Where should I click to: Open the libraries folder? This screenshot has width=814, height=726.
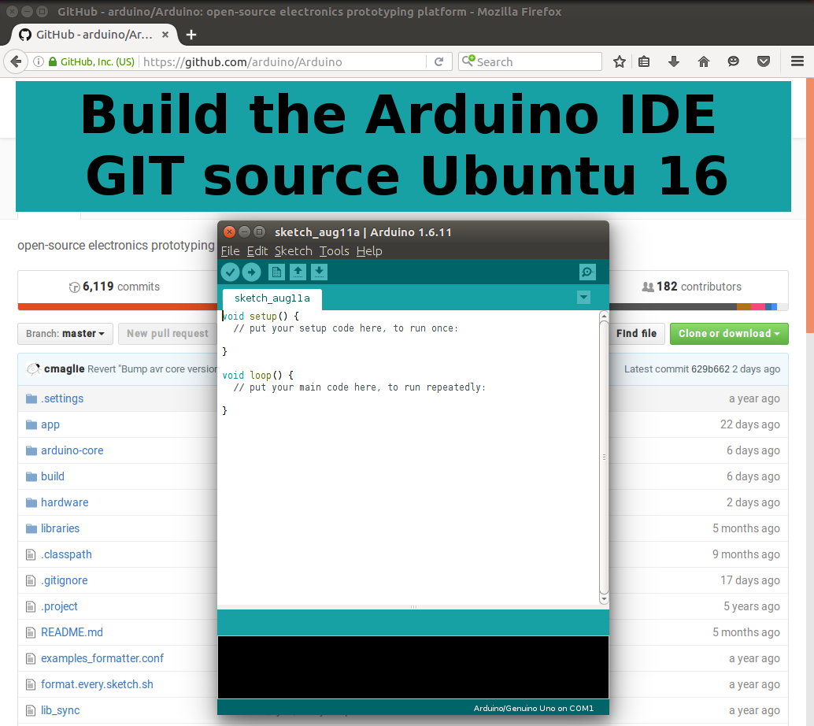coord(60,528)
